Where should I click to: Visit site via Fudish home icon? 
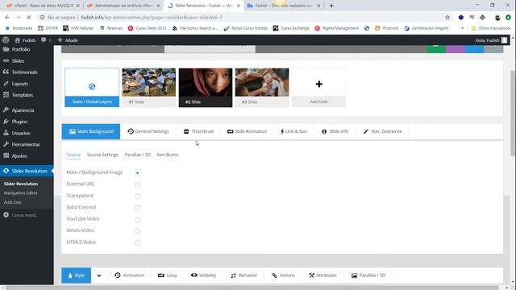click(x=25, y=40)
